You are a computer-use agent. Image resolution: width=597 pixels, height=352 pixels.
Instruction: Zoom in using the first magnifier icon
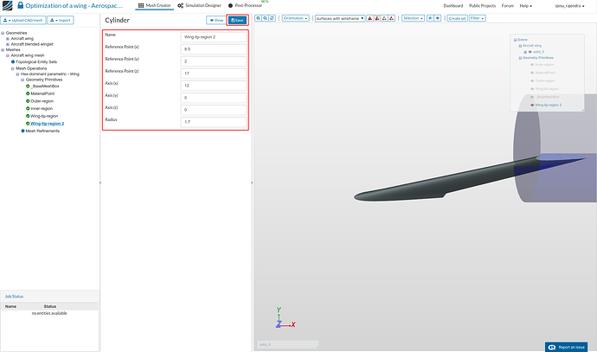tap(259, 18)
